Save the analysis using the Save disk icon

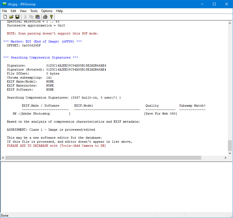[17, 16]
